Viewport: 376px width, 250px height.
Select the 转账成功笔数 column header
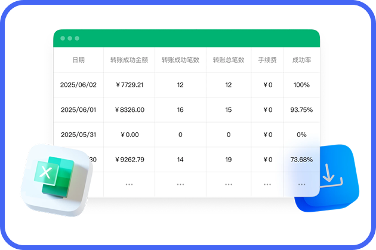coord(180,60)
